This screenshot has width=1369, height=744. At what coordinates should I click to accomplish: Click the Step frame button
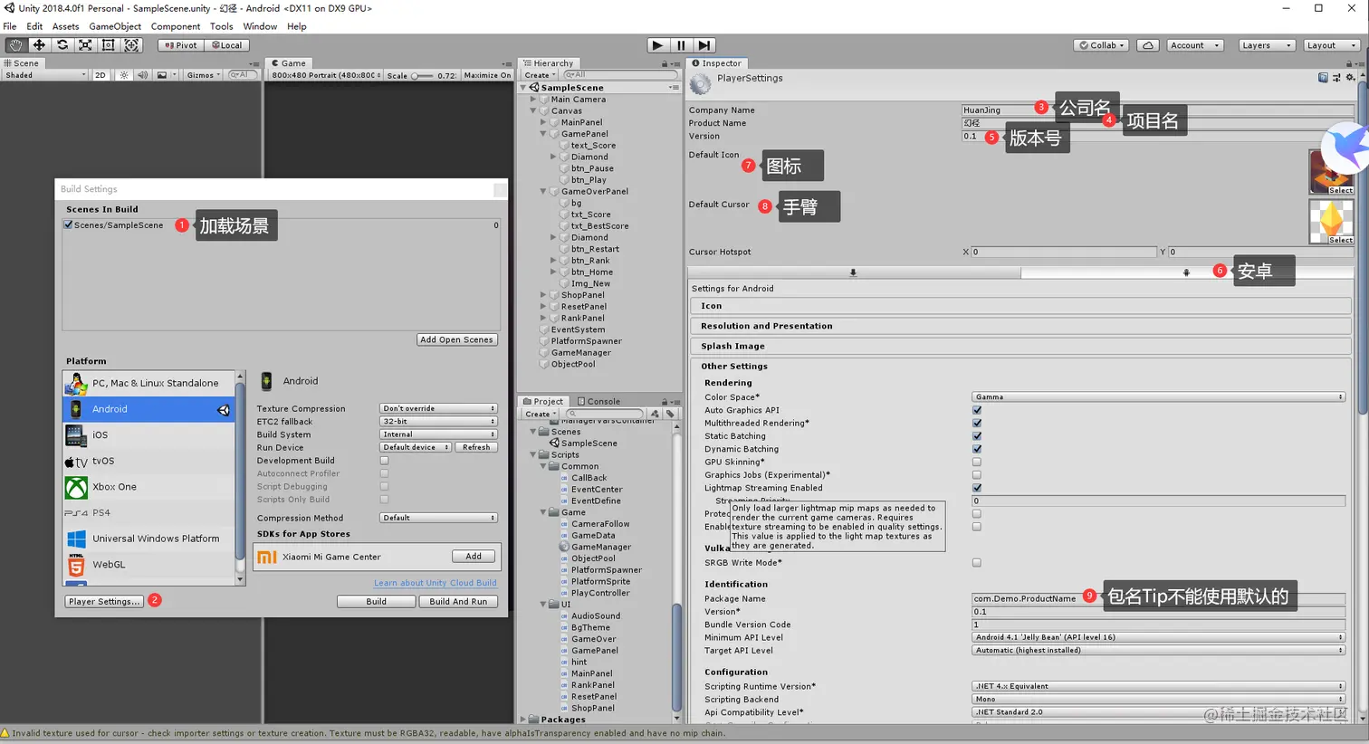pyautogui.click(x=704, y=45)
